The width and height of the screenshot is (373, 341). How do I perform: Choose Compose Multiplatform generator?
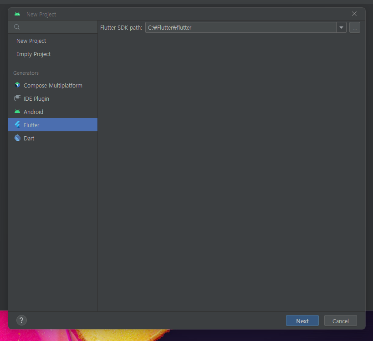53,86
